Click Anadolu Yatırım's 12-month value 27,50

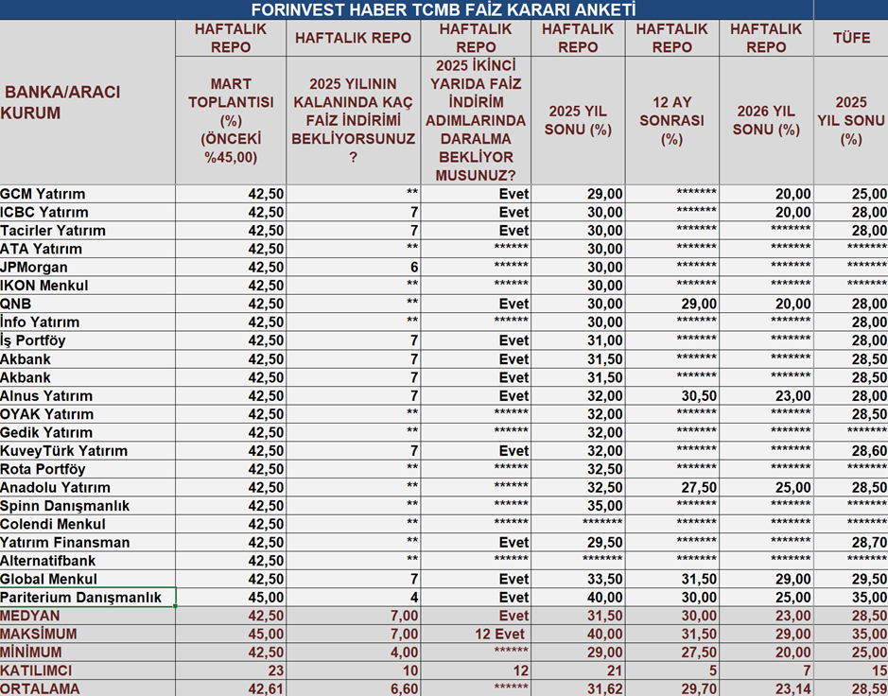[x=671, y=488]
